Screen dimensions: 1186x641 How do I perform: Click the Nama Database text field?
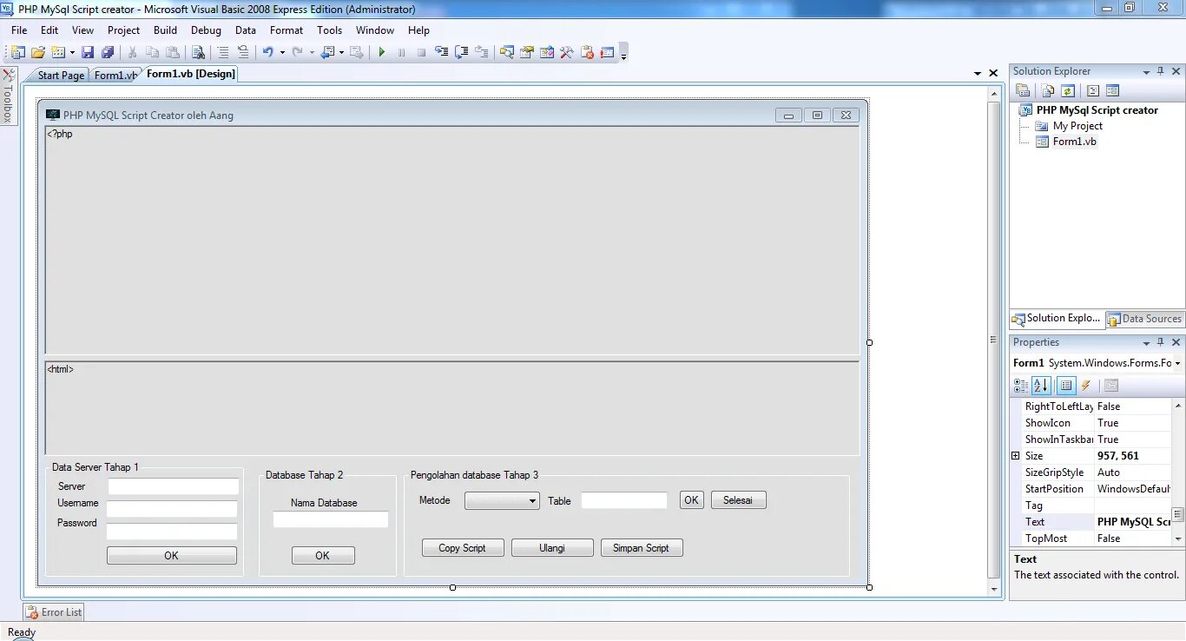tap(331, 519)
